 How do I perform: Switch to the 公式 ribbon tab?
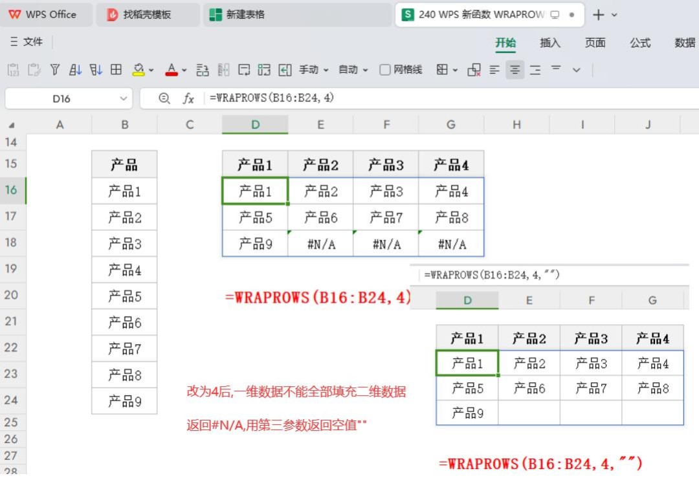click(639, 43)
